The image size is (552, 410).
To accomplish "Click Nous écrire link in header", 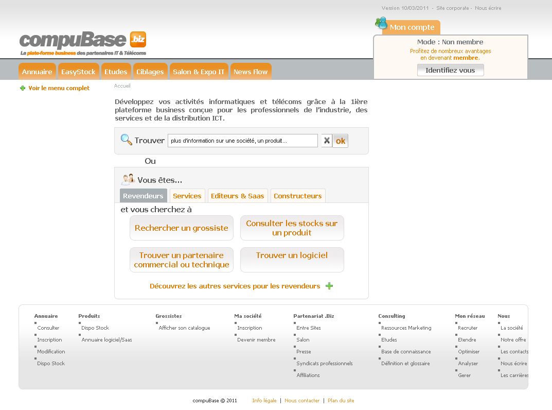I will tap(488, 8).
